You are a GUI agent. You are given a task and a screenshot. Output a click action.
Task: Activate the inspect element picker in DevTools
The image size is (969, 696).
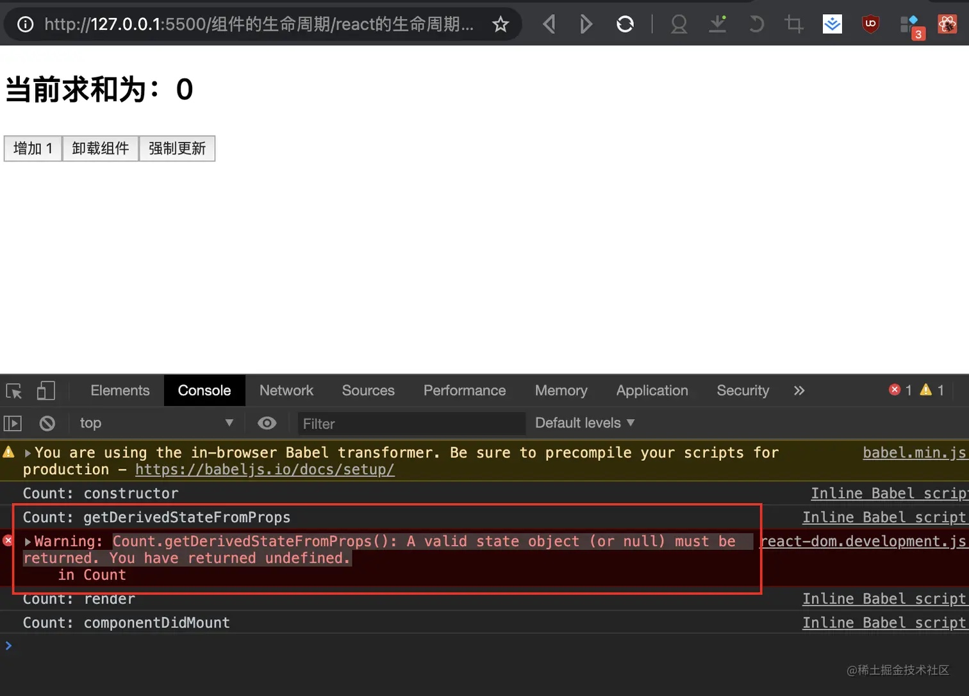[x=14, y=391]
